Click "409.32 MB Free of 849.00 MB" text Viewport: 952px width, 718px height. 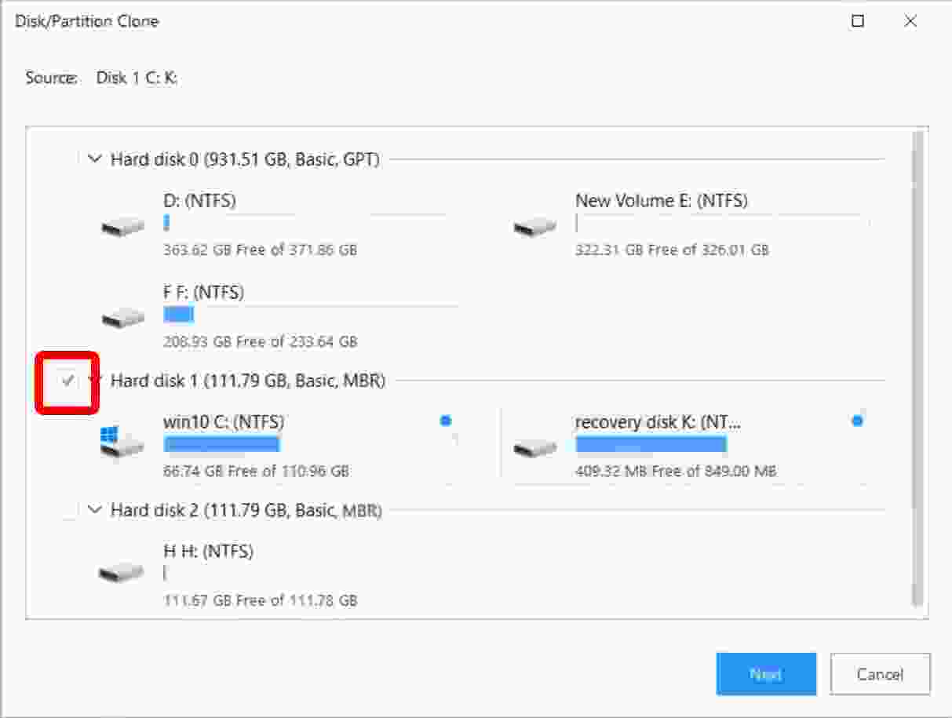point(676,472)
